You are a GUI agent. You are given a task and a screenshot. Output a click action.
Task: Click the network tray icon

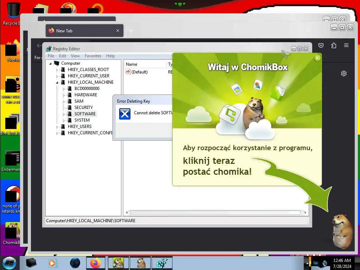(x=316, y=263)
